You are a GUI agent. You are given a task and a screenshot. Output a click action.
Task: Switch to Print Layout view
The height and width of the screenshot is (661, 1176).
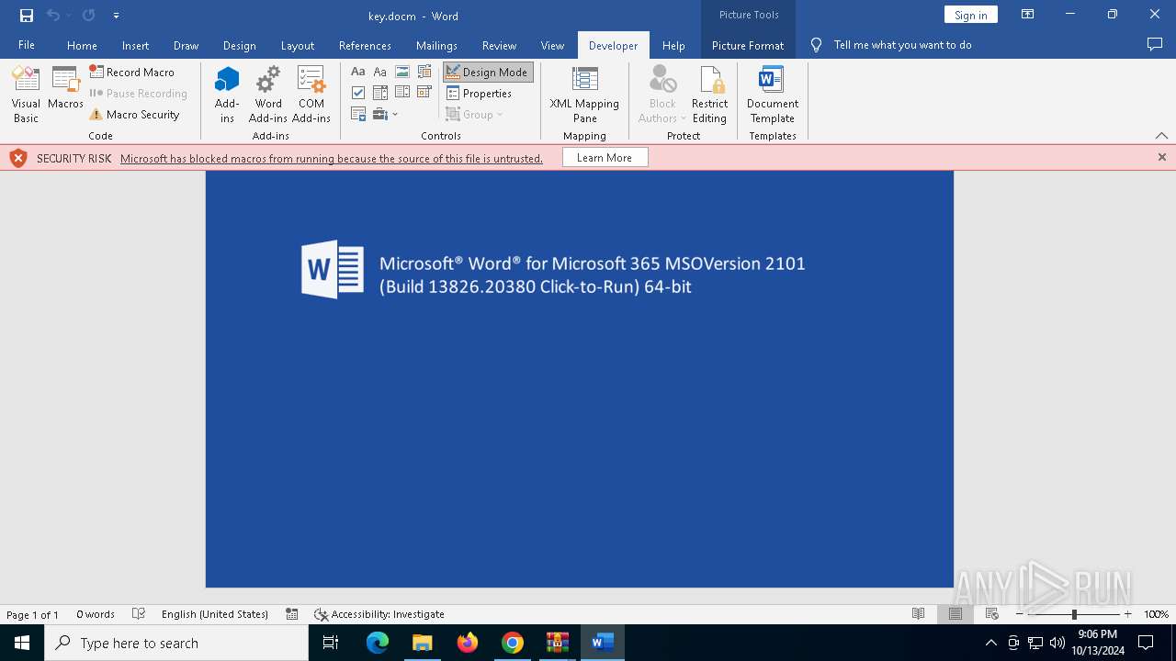955,614
